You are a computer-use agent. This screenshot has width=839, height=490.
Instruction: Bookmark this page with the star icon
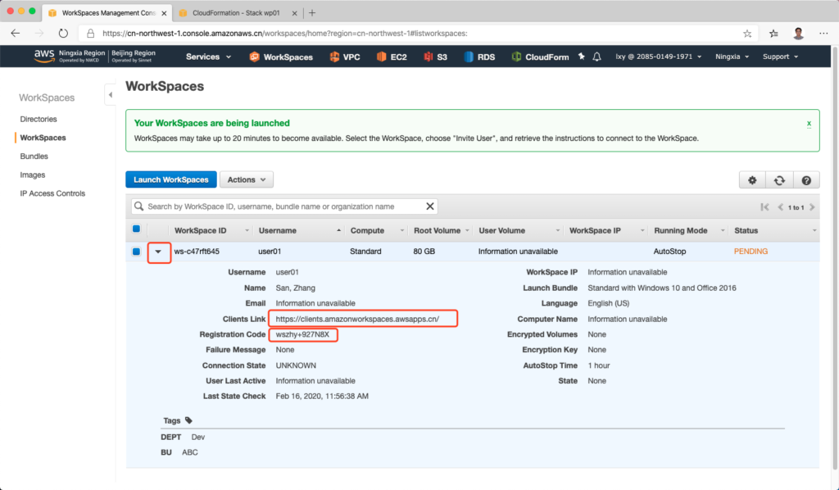coord(747,34)
